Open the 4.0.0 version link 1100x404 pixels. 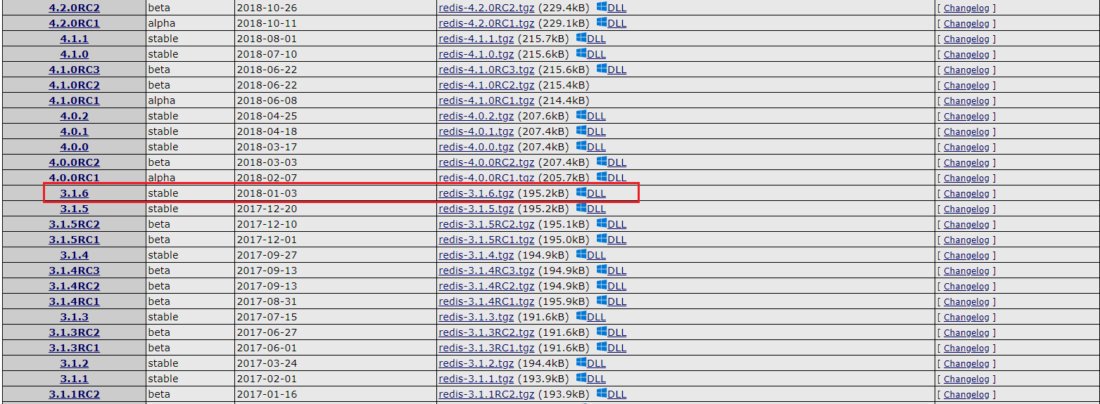tap(74, 147)
